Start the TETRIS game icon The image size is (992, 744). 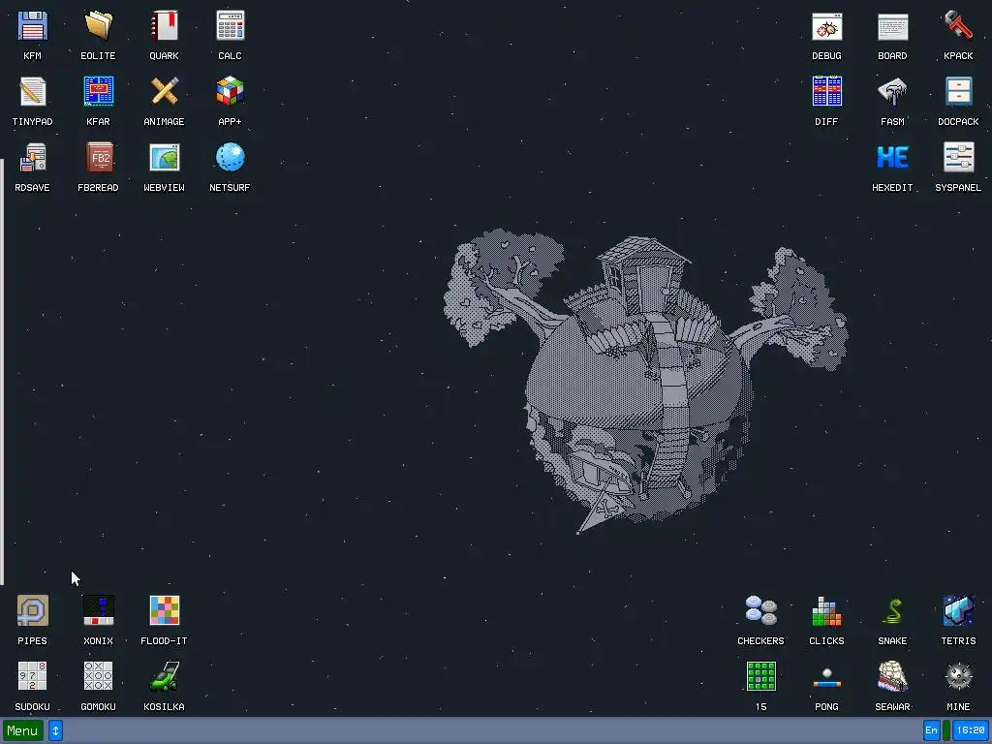[x=958, y=611]
